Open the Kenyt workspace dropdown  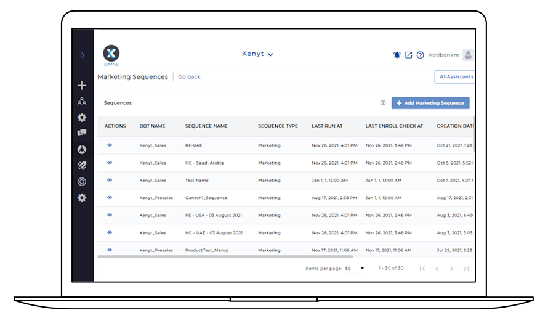coord(257,54)
